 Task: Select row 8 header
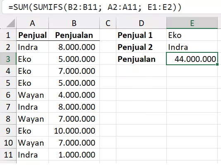(8, 119)
